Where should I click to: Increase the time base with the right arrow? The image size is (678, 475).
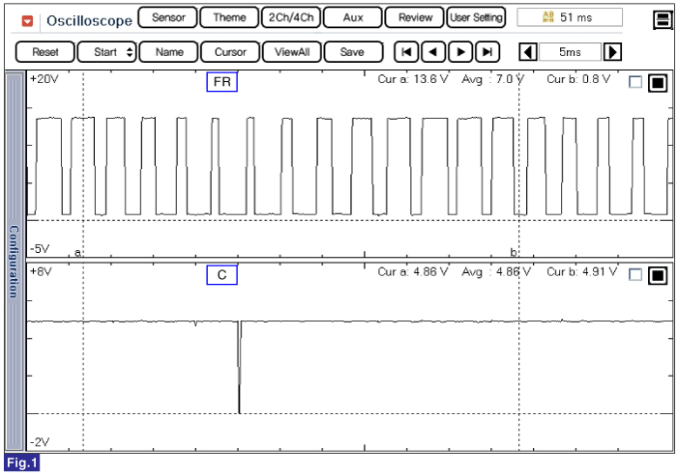(612, 52)
